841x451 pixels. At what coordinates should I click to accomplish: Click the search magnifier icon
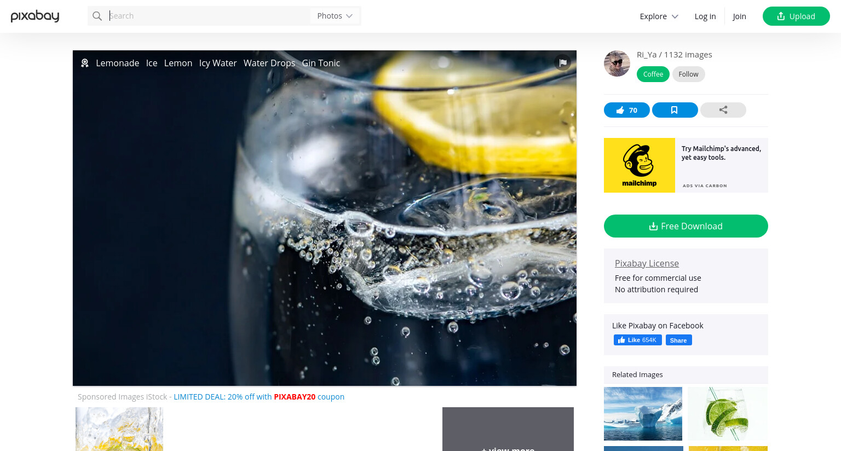tap(97, 16)
